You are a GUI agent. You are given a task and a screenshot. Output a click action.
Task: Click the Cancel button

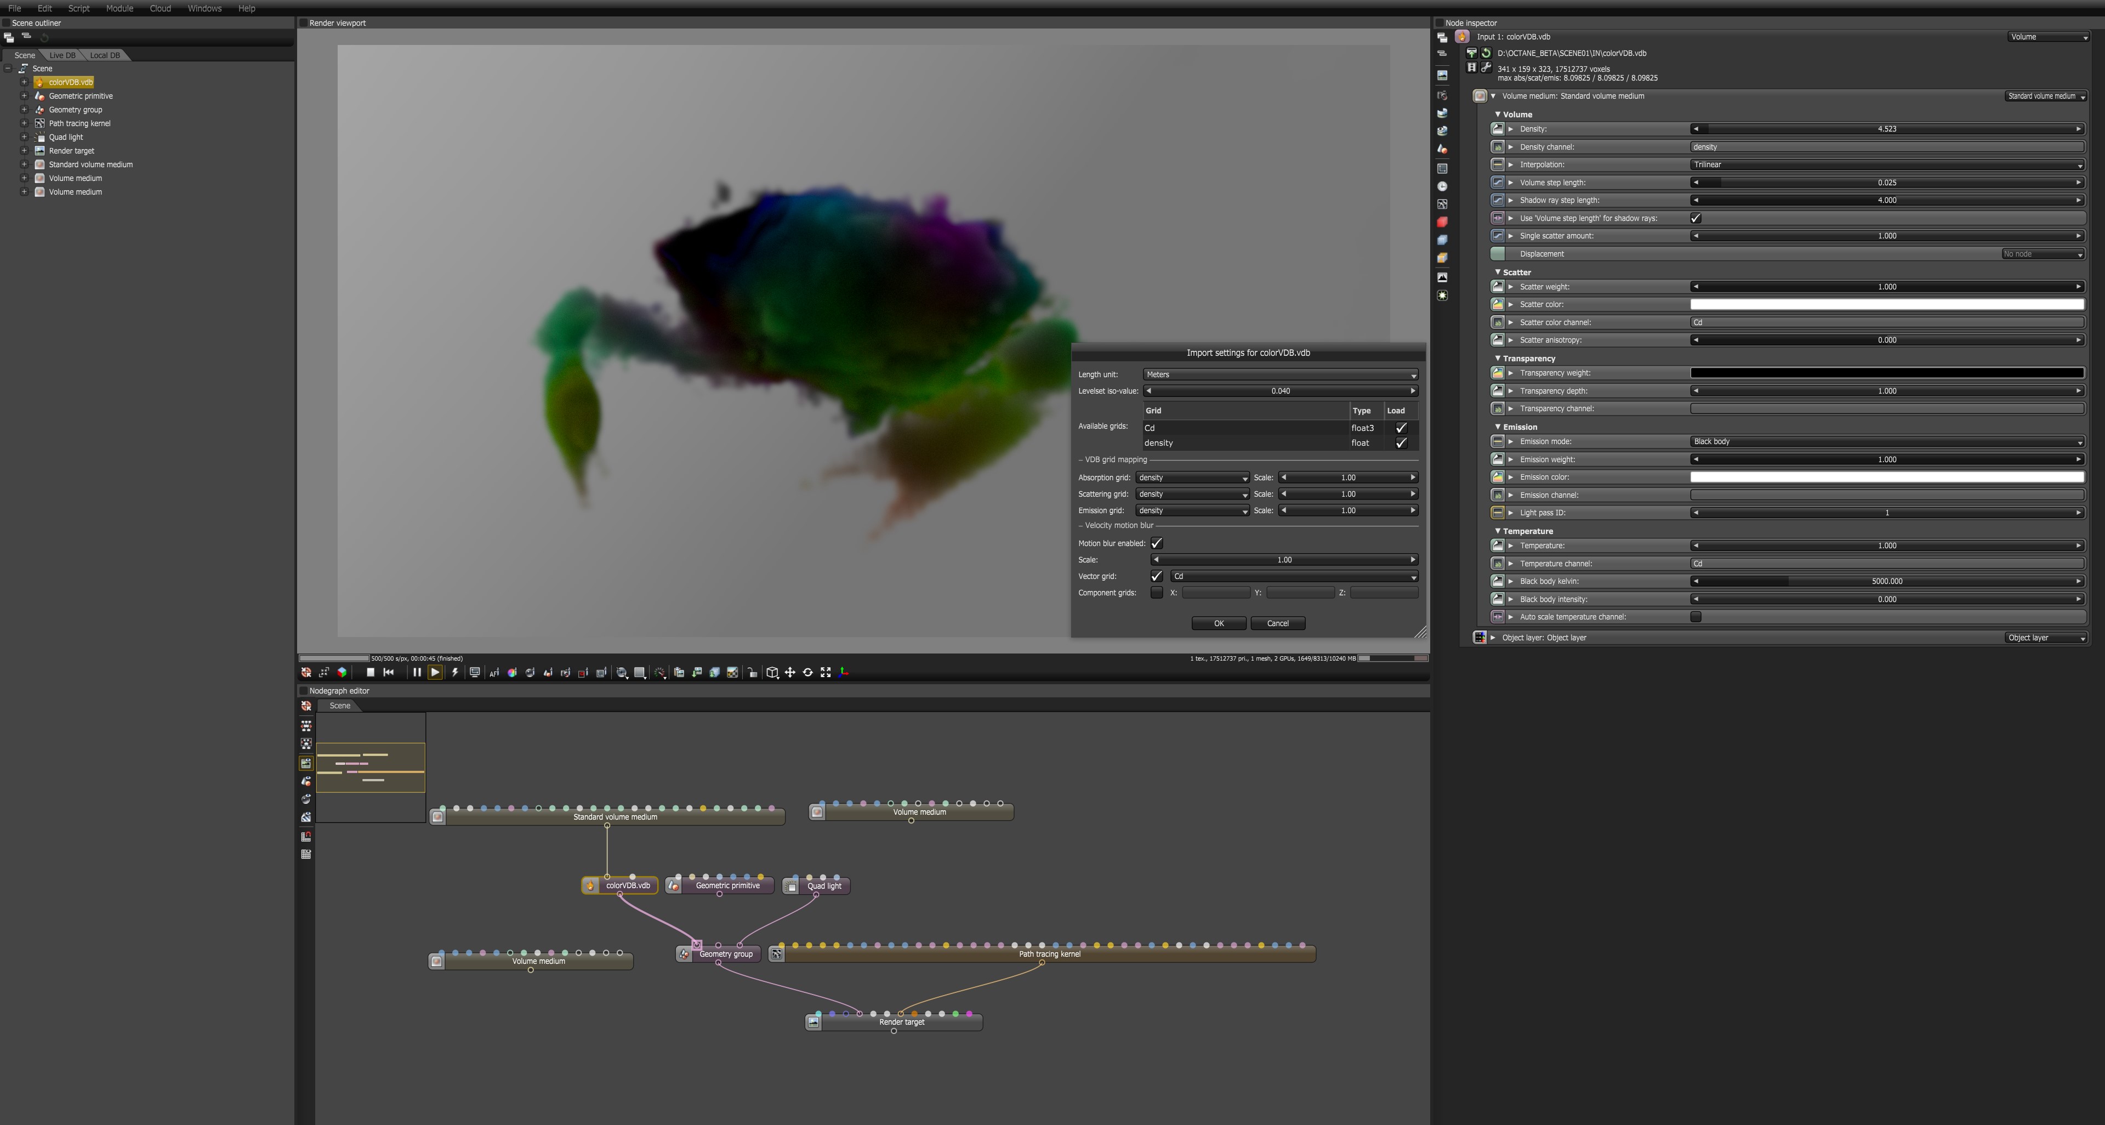1277,623
